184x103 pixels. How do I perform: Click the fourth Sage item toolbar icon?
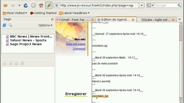click(x=22, y=63)
